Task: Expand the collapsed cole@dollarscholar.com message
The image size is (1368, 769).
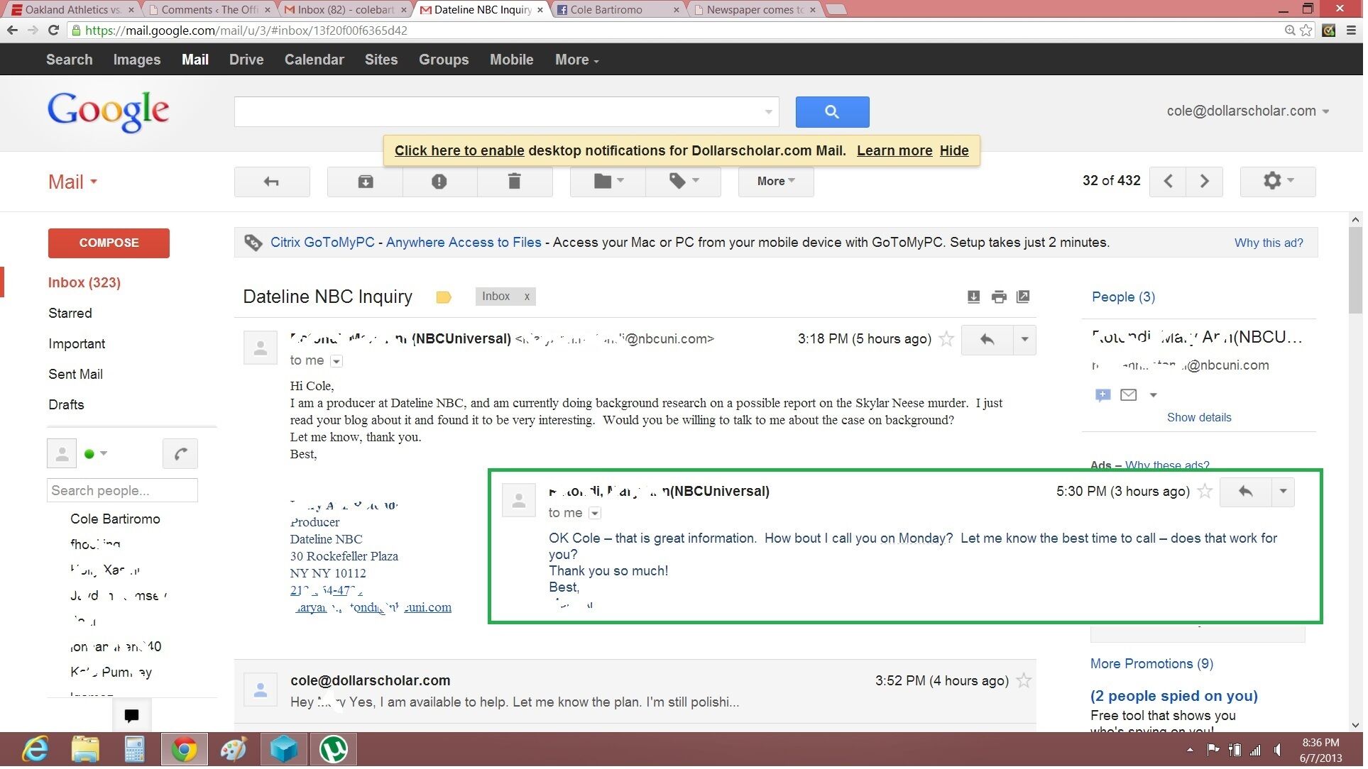Action: coord(637,693)
